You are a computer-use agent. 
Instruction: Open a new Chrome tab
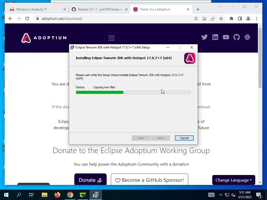point(198,9)
